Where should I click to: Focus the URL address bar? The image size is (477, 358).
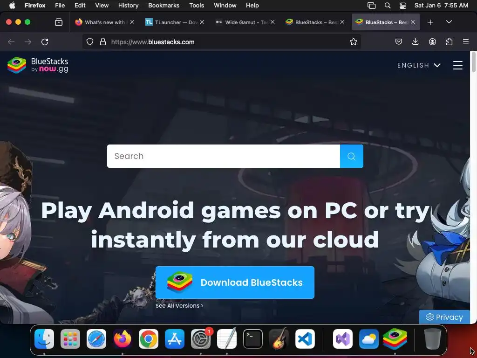pyautogui.click(x=228, y=41)
